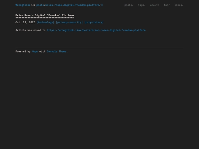
Task: Click the text 'Article has moved to'
Action: click(x=31, y=30)
